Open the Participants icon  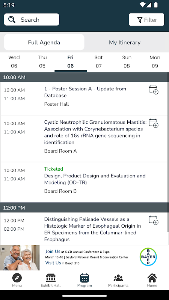(x=118, y=278)
